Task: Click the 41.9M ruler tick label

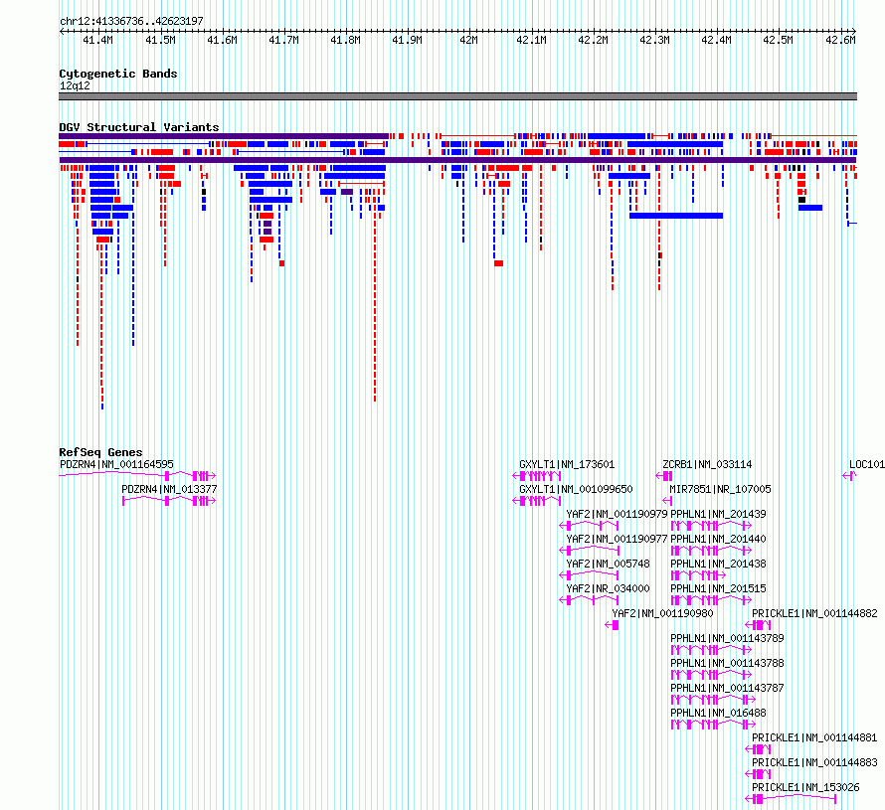Action: coord(407,40)
